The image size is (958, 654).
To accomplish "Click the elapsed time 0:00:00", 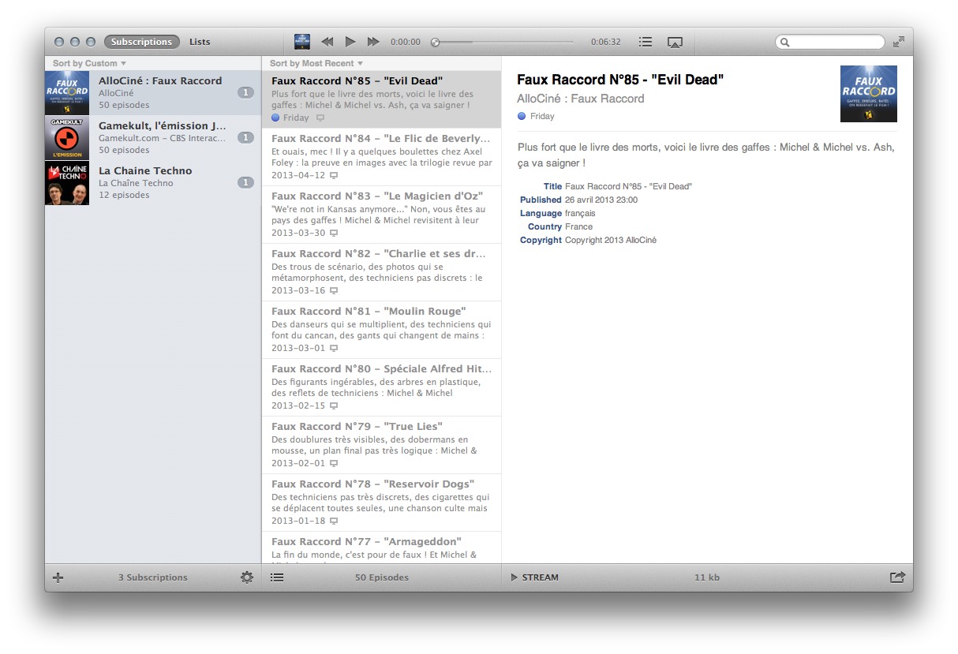I will [x=406, y=42].
